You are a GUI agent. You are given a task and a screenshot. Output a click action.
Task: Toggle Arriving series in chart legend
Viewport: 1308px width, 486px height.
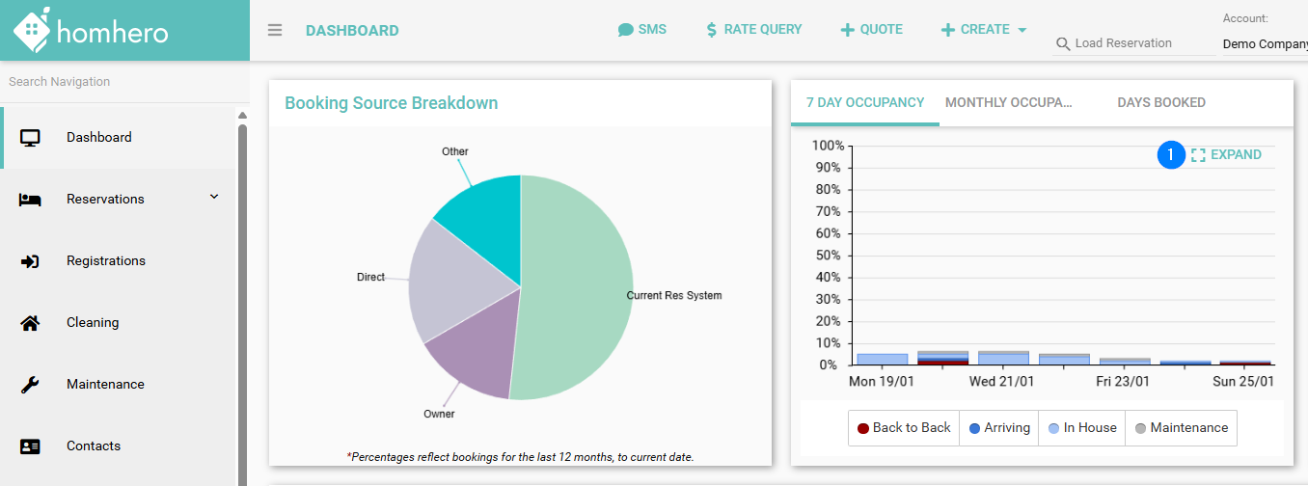(x=999, y=428)
